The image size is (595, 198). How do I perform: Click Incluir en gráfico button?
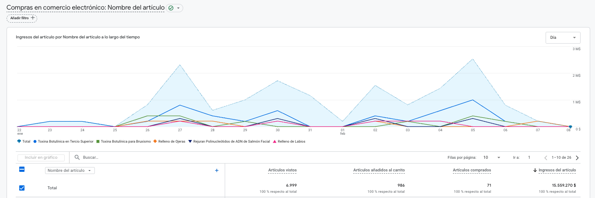coord(41,157)
